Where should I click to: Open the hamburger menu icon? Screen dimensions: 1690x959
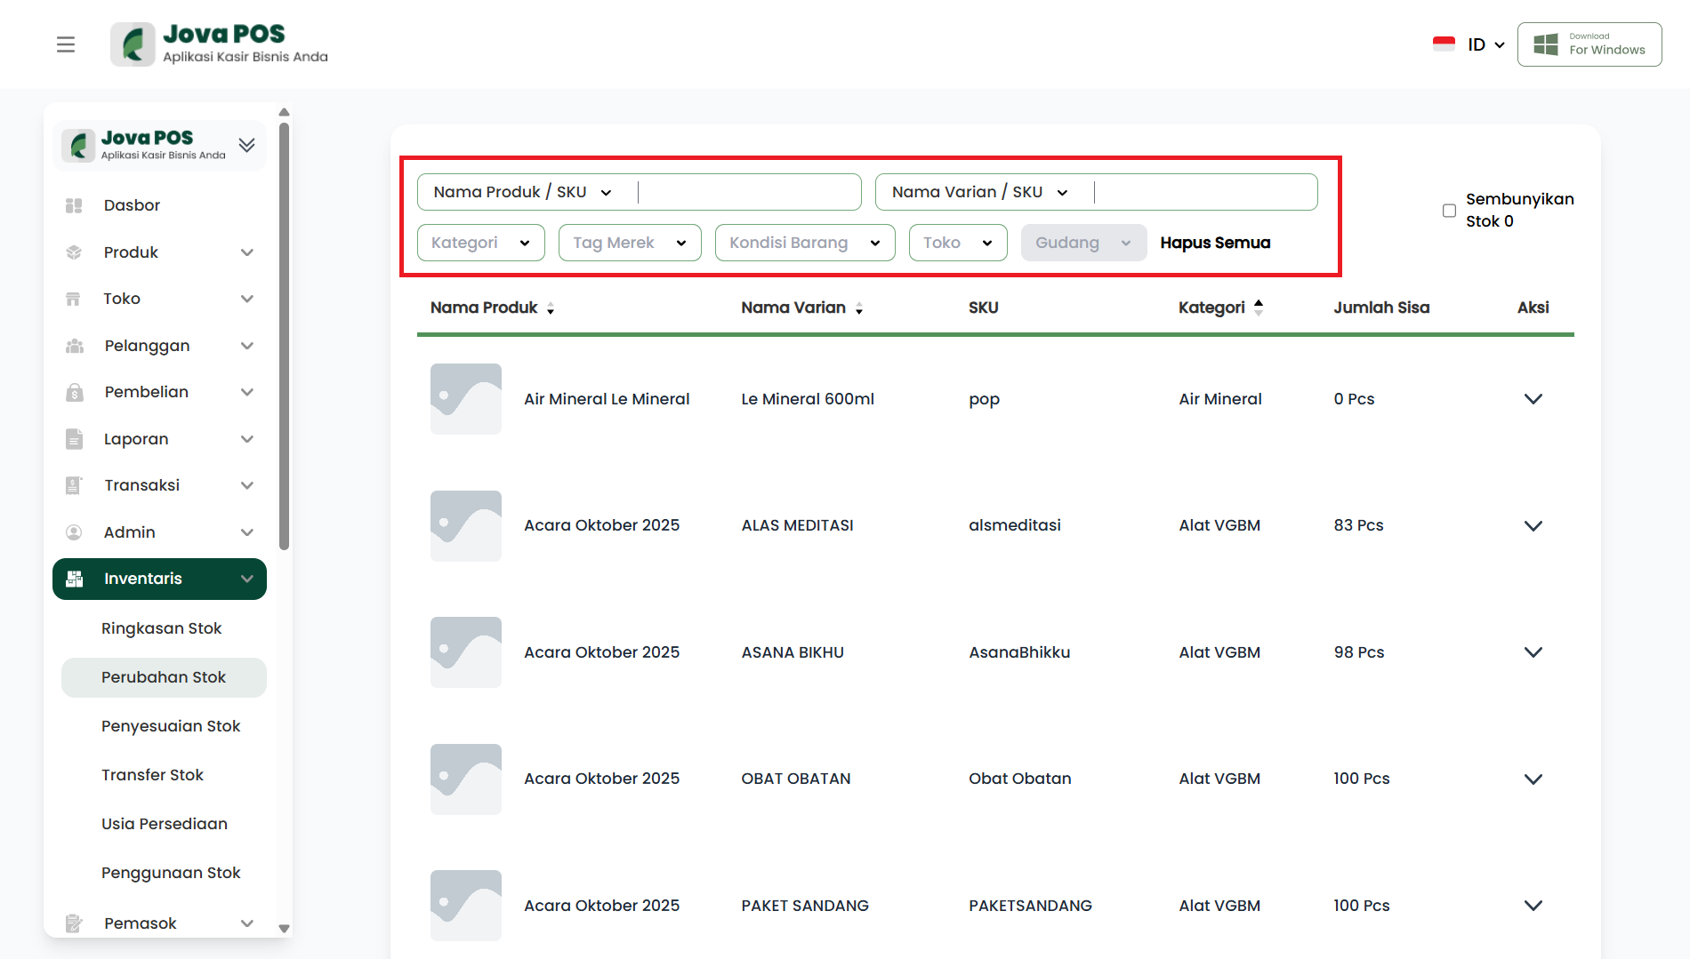click(66, 44)
